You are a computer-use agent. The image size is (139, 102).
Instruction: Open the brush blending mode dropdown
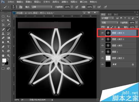point(42,7)
